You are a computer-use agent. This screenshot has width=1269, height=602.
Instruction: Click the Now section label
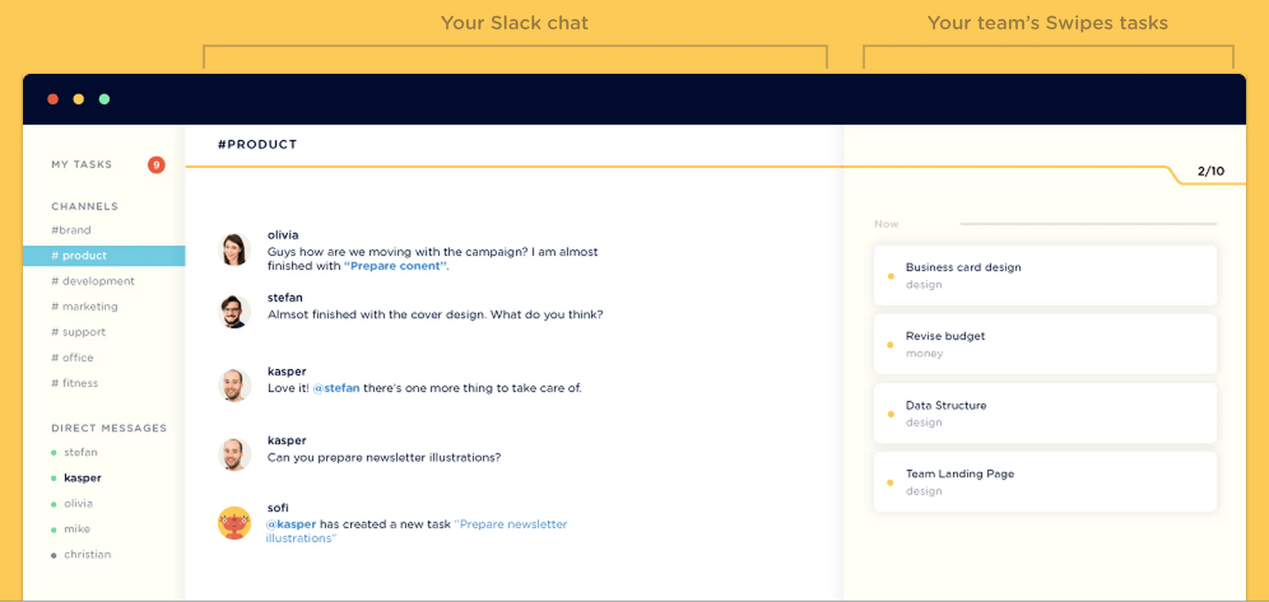(886, 224)
